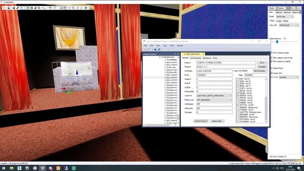
Task: Click the Delete Entity button
Action: coord(217,121)
